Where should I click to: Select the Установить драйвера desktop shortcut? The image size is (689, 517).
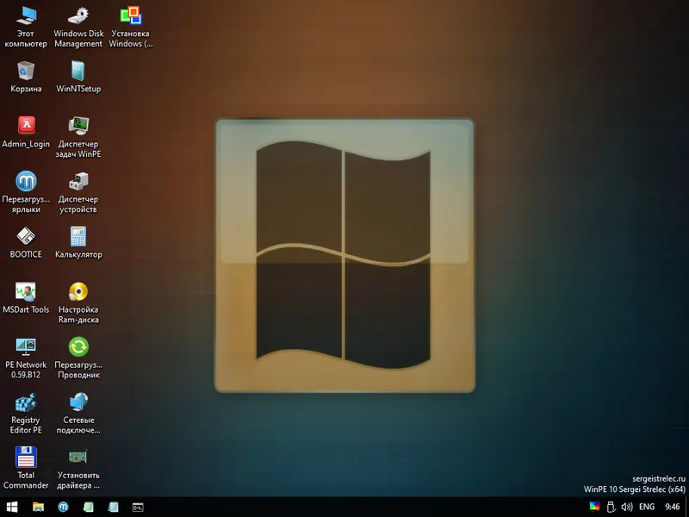(x=78, y=469)
